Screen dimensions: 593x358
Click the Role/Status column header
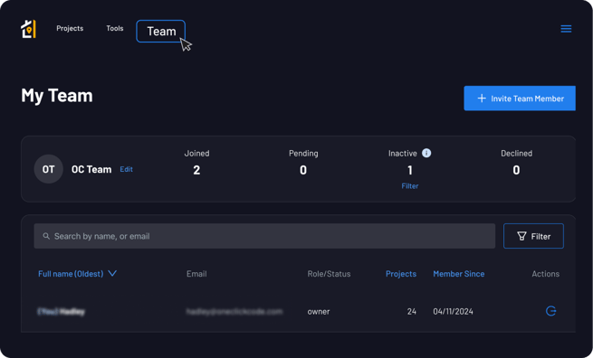coord(329,274)
